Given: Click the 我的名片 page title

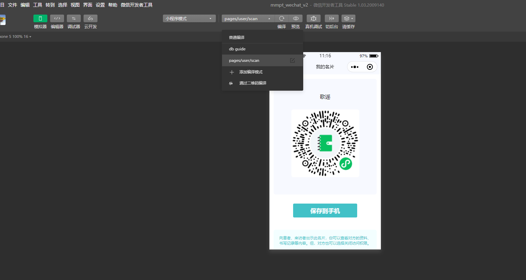Looking at the screenshot, I should tap(325, 67).
